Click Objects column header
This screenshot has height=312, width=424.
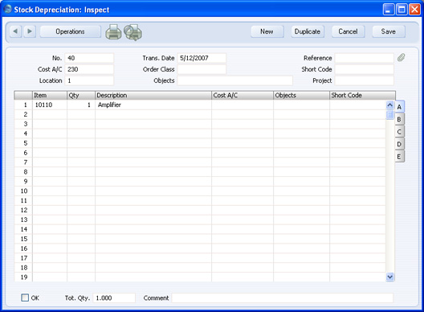[x=301, y=96]
